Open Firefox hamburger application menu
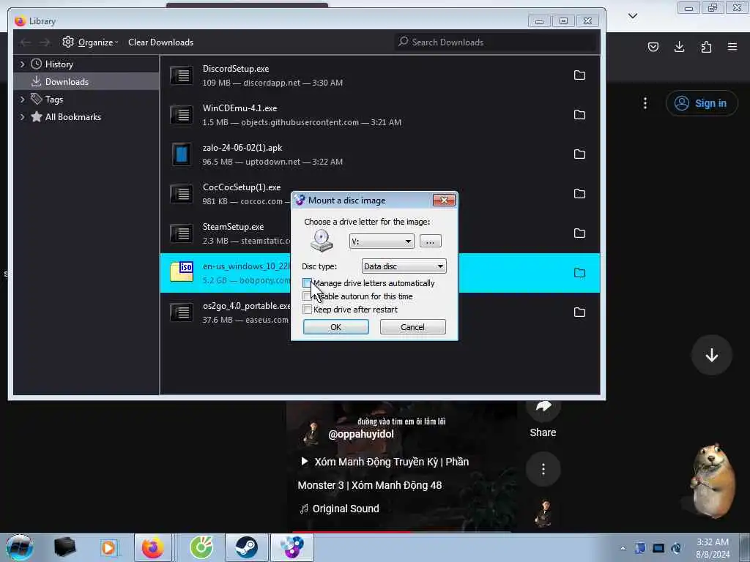 click(732, 47)
